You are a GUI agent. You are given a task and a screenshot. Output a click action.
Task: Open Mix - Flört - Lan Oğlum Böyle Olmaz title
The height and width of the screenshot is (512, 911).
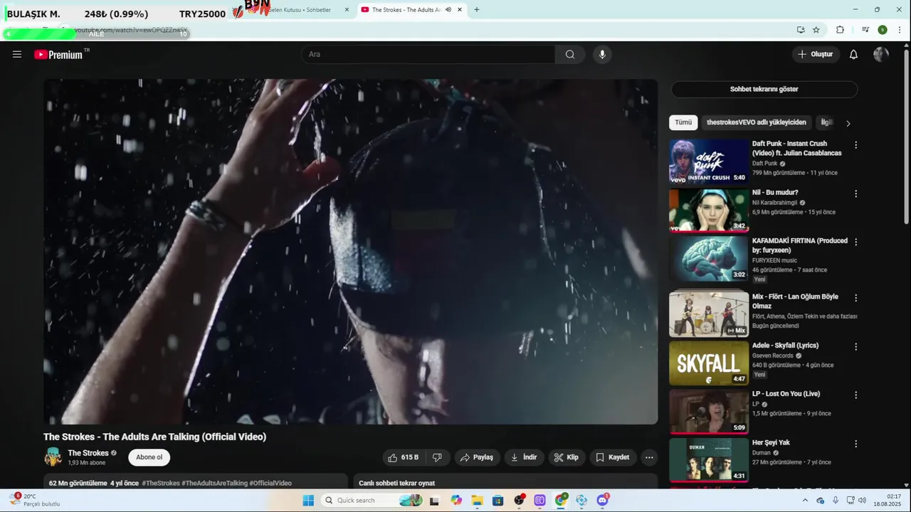coord(795,302)
